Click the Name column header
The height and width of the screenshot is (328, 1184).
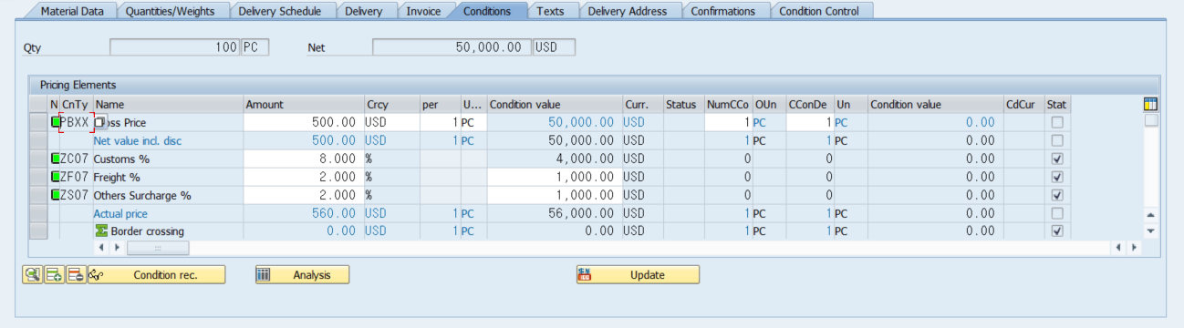(168, 105)
